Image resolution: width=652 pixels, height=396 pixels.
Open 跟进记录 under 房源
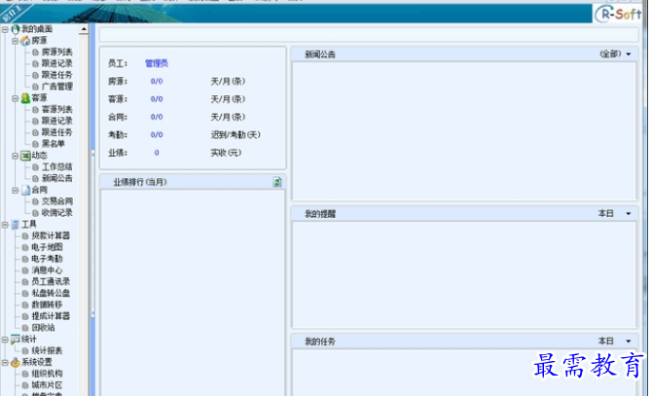pyautogui.click(x=57, y=63)
